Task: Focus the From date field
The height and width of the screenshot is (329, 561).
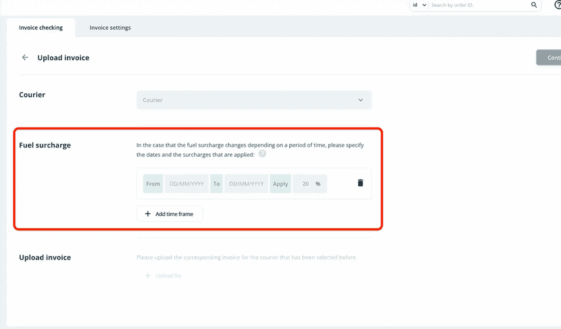Action: pos(187,184)
